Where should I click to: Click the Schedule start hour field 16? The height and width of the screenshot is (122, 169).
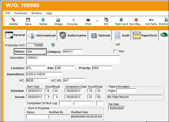(47, 91)
